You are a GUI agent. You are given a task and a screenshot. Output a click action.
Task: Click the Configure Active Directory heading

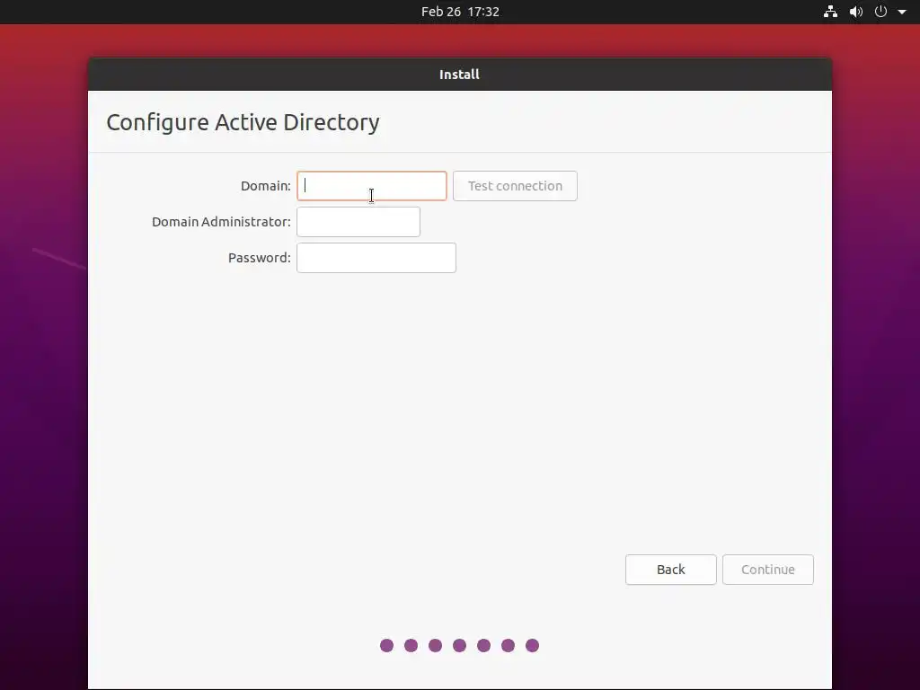243,122
